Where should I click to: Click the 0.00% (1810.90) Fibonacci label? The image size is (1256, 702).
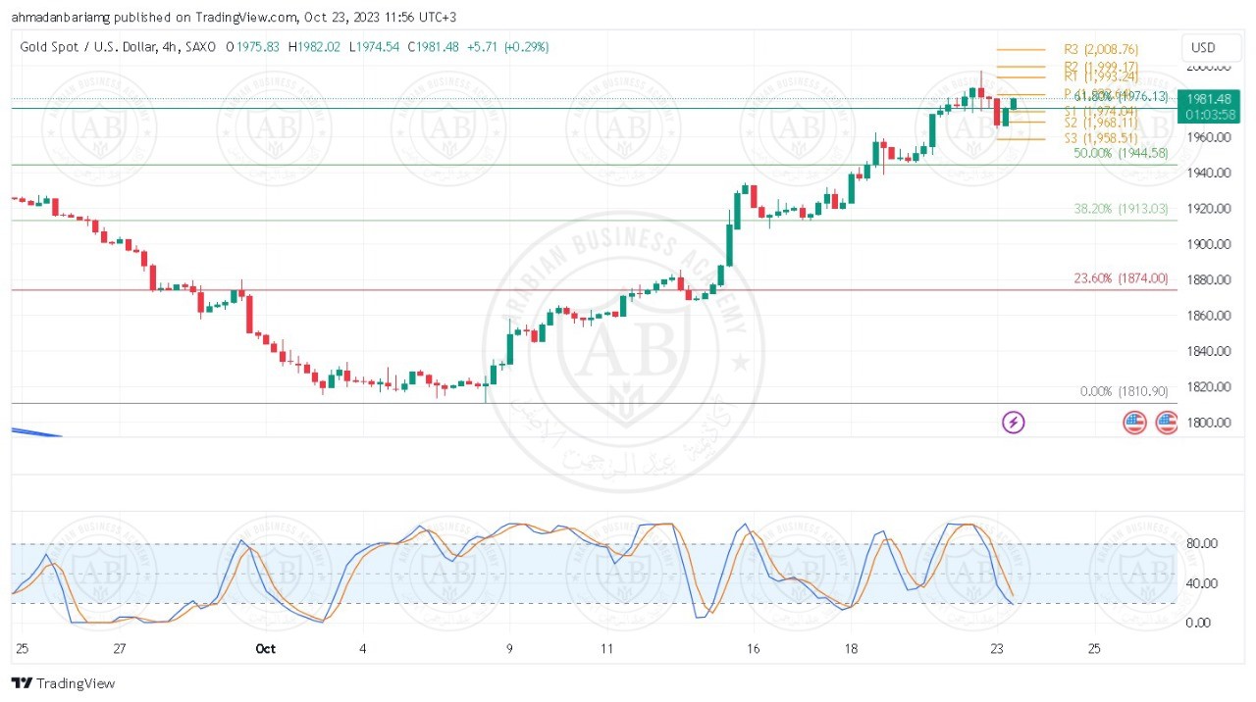(1124, 391)
